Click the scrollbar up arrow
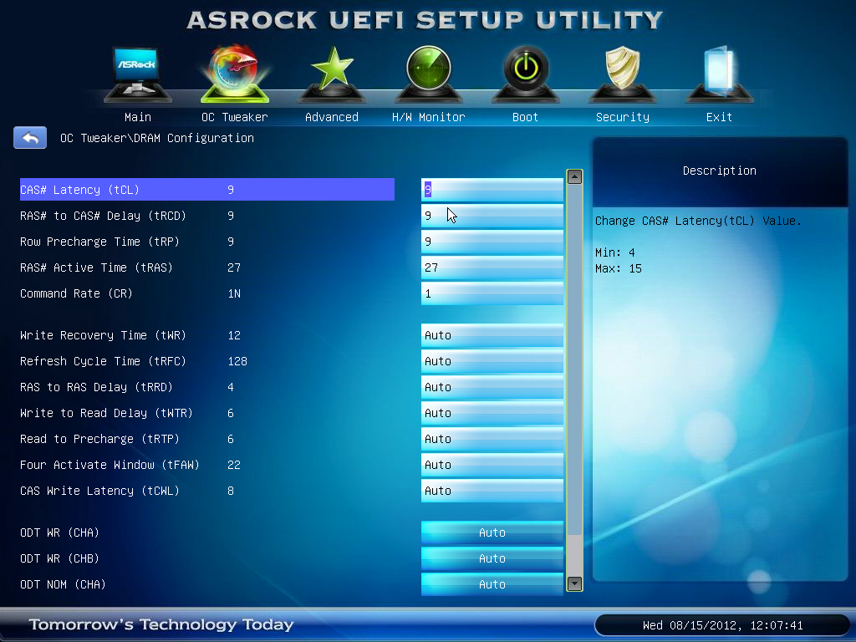Image resolution: width=856 pixels, height=642 pixels. click(574, 177)
